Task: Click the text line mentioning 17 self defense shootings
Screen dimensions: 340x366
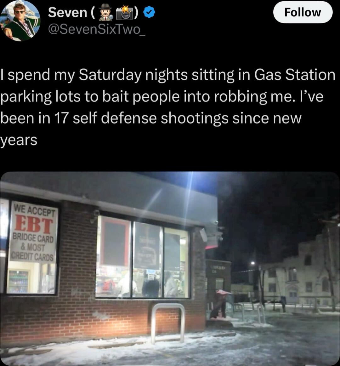Action: coord(151,118)
